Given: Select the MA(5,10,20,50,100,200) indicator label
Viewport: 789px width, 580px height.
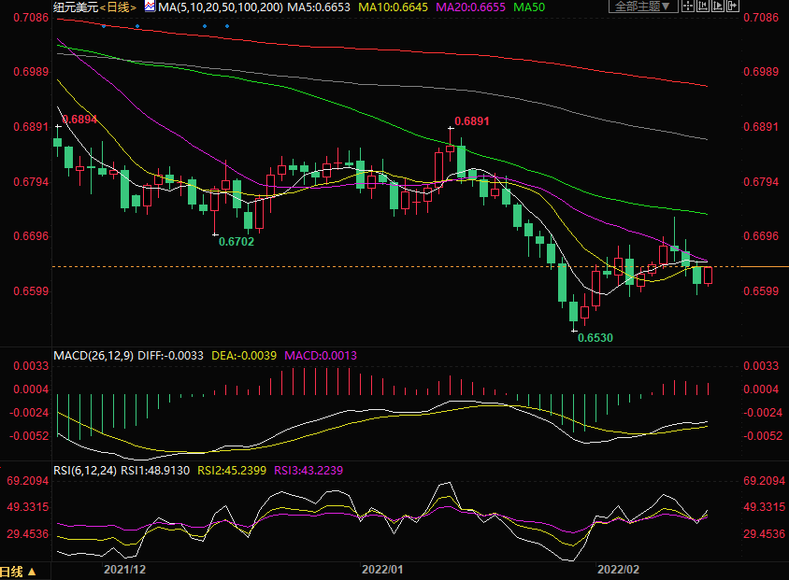Looking at the screenshot, I should coord(222,7).
